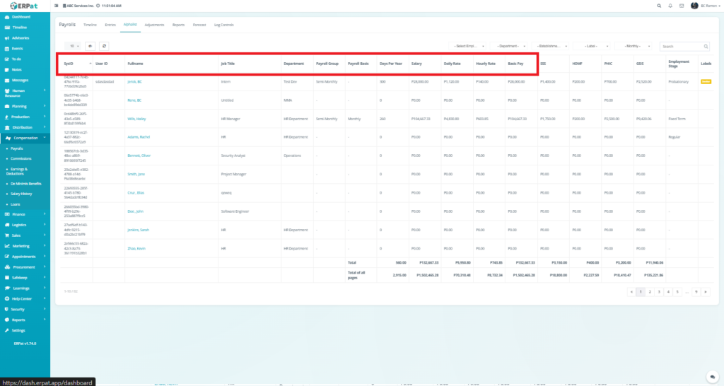Open the notifications bell icon

click(x=670, y=6)
